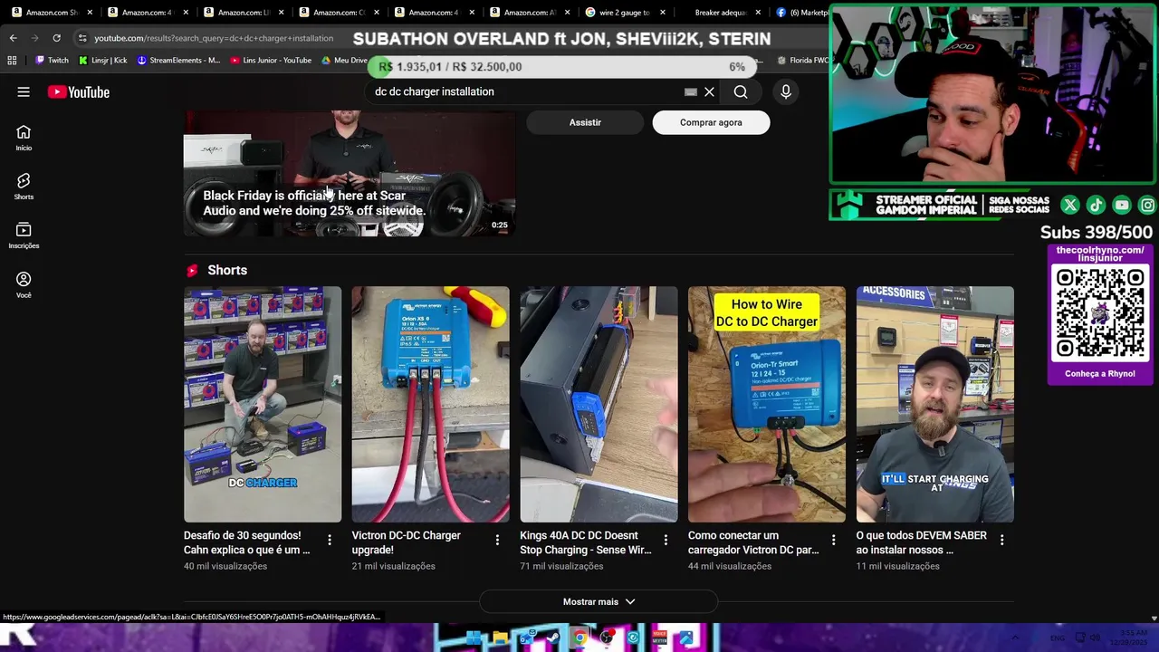Switch to the wire 2 gauge Google tab
The width and height of the screenshot is (1159, 652).
pyautogui.click(x=625, y=13)
